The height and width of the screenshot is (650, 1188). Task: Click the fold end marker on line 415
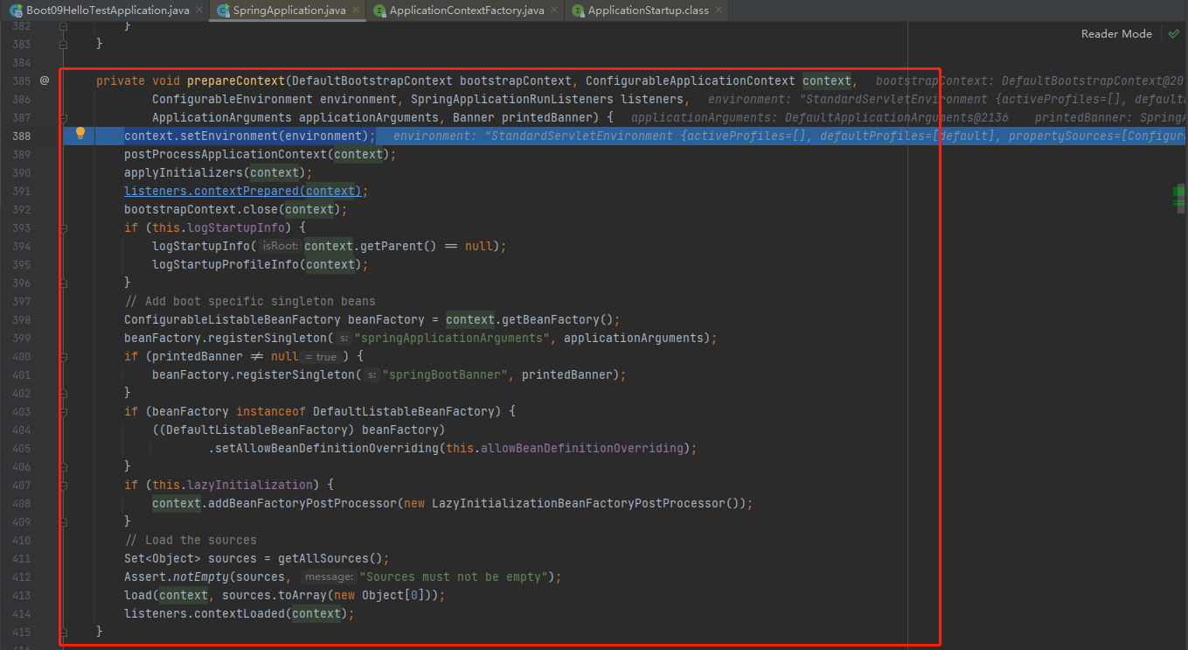click(64, 632)
